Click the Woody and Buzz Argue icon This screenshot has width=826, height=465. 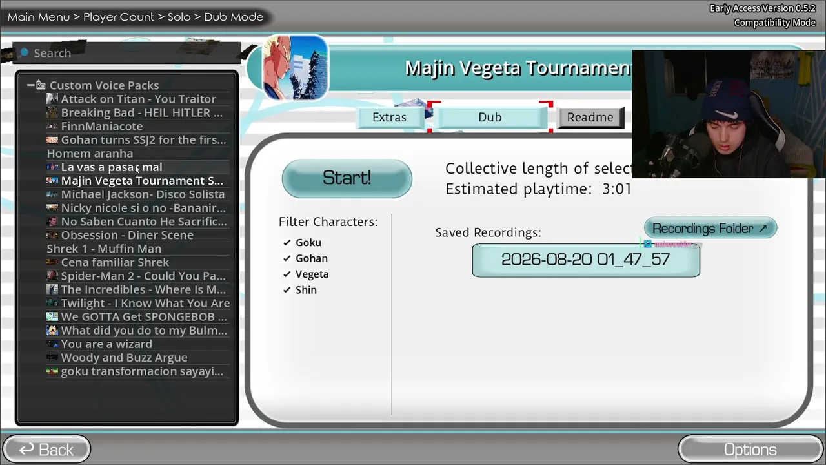click(52, 357)
